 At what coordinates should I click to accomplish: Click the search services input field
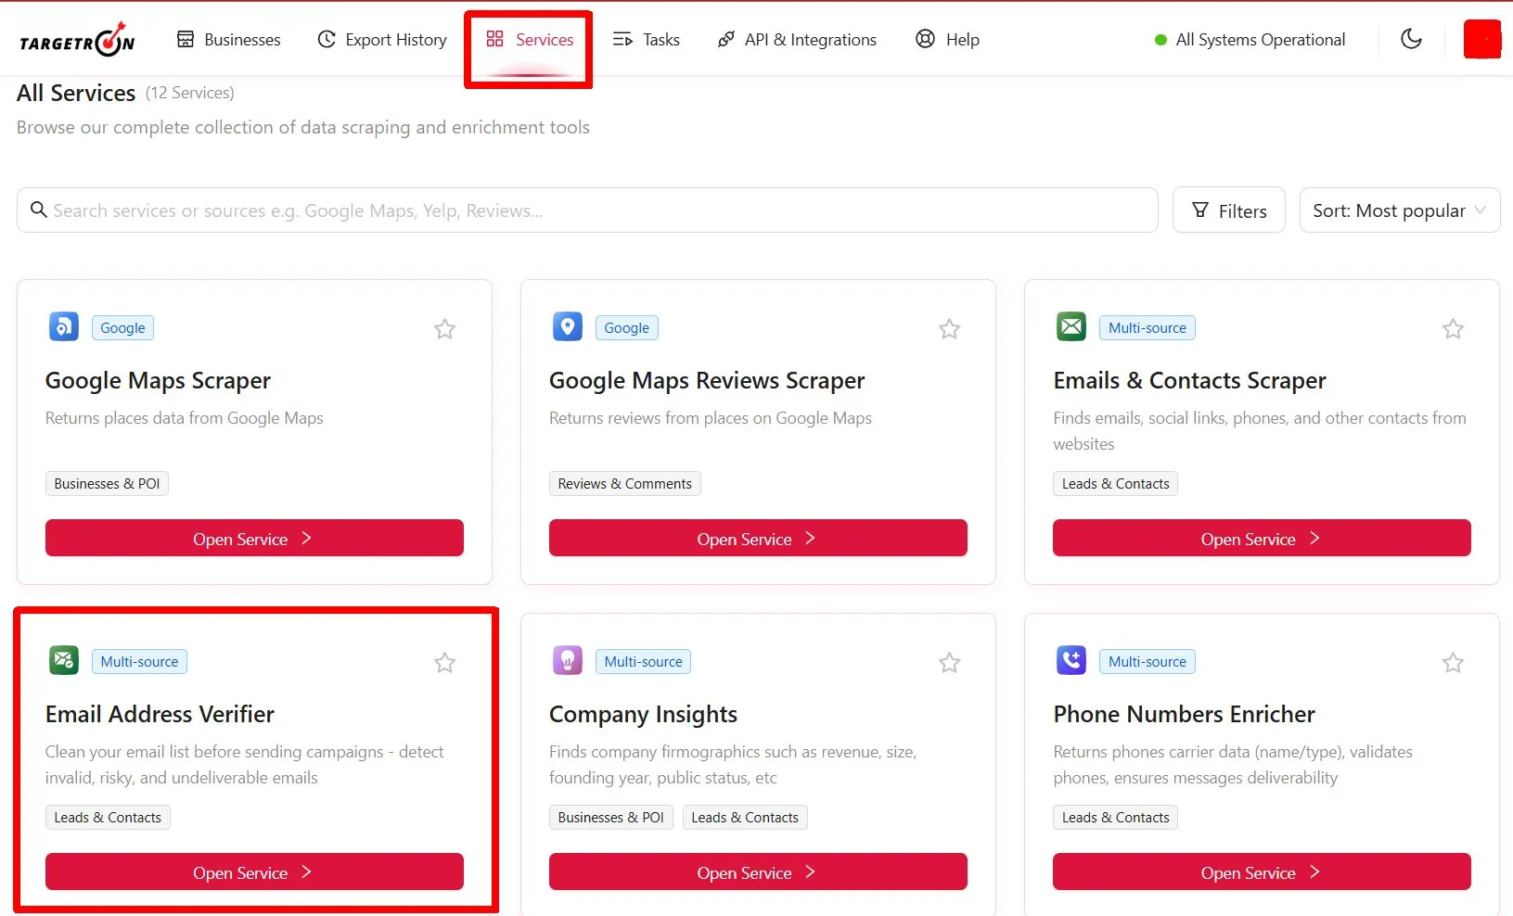click(x=587, y=210)
